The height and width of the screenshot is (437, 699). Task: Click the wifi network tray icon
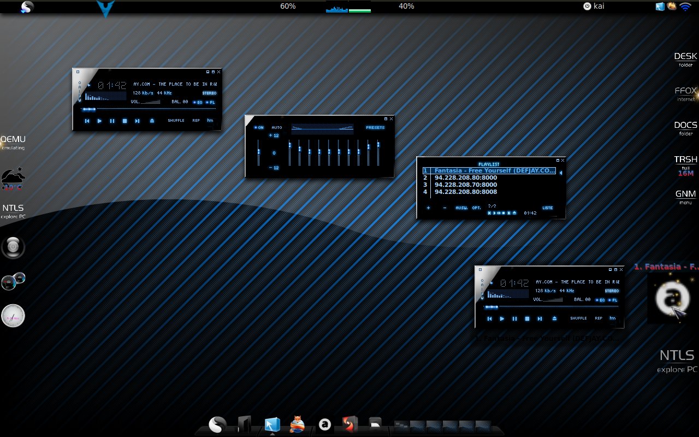[685, 7]
